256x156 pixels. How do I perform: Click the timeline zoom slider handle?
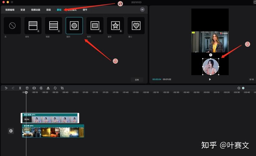point(243,88)
